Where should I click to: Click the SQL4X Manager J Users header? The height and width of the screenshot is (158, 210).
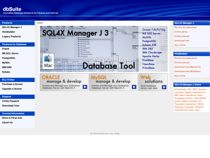[192, 85]
